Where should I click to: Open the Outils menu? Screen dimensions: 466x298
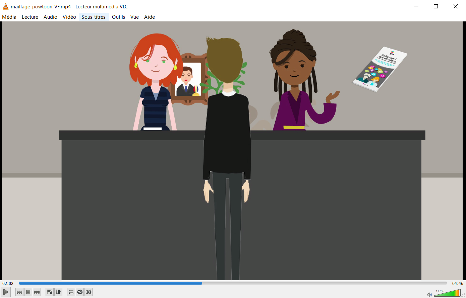(118, 17)
